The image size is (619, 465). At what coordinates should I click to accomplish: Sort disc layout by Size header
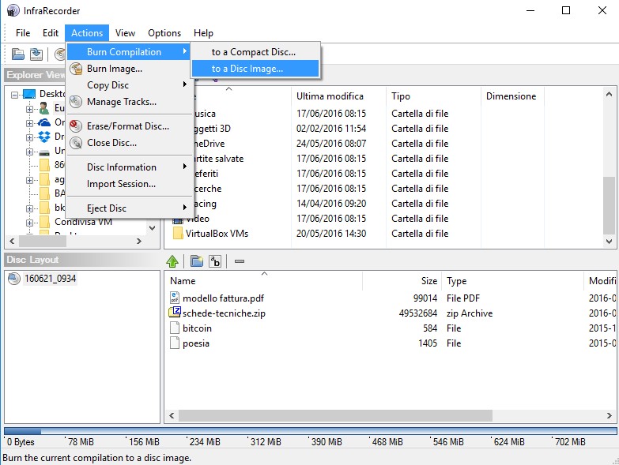tap(402, 280)
